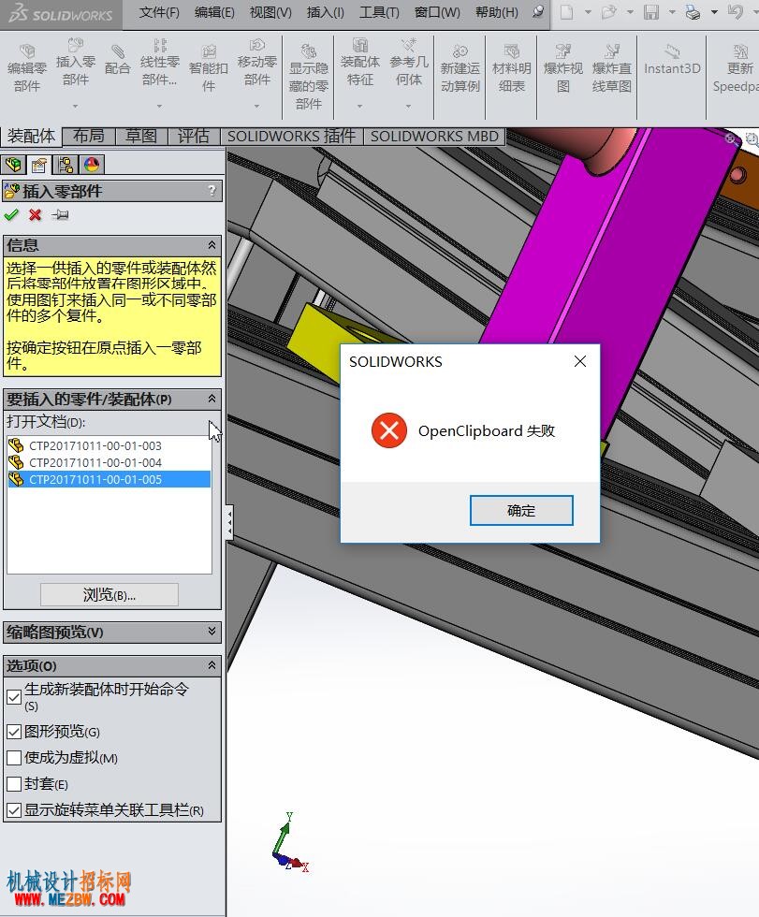Screen dimensions: 759x917
Task: Select the Mate tool icon
Action: coord(117,51)
